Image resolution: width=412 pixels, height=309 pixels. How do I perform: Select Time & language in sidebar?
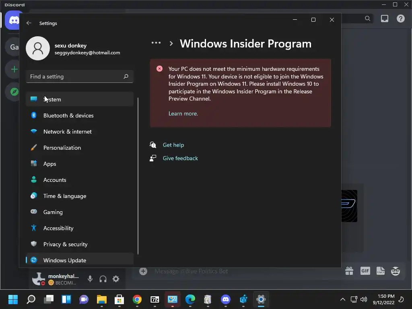click(x=80, y=196)
